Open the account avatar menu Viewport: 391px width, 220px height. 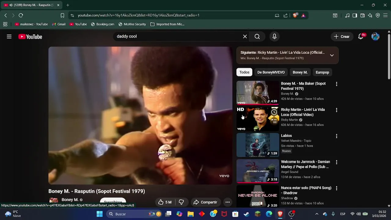pos(375,37)
